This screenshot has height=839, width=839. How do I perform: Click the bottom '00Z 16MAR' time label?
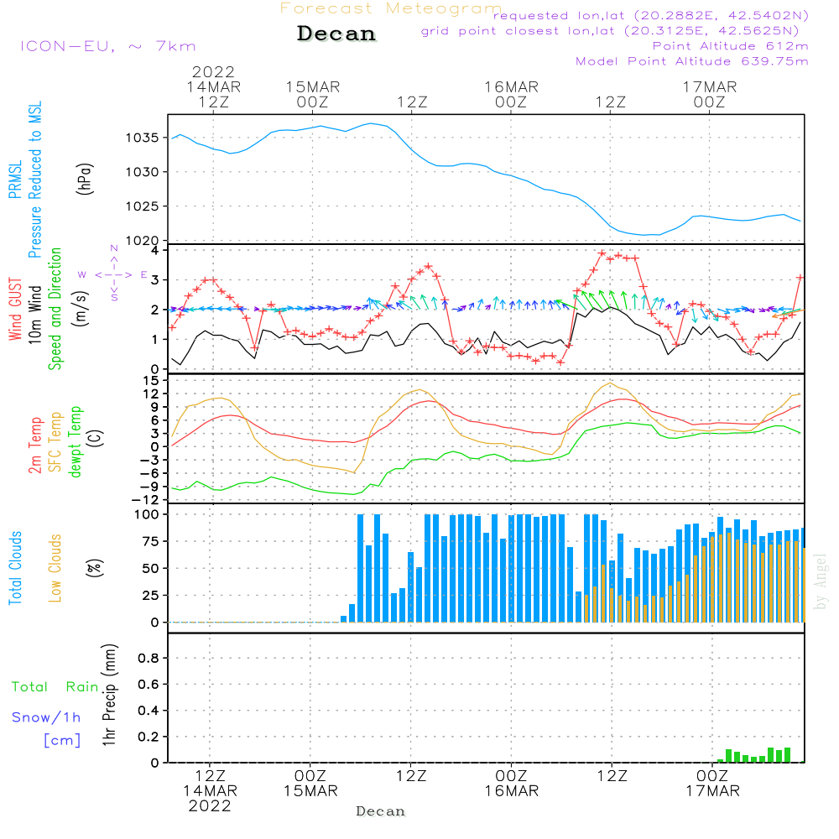(x=512, y=784)
